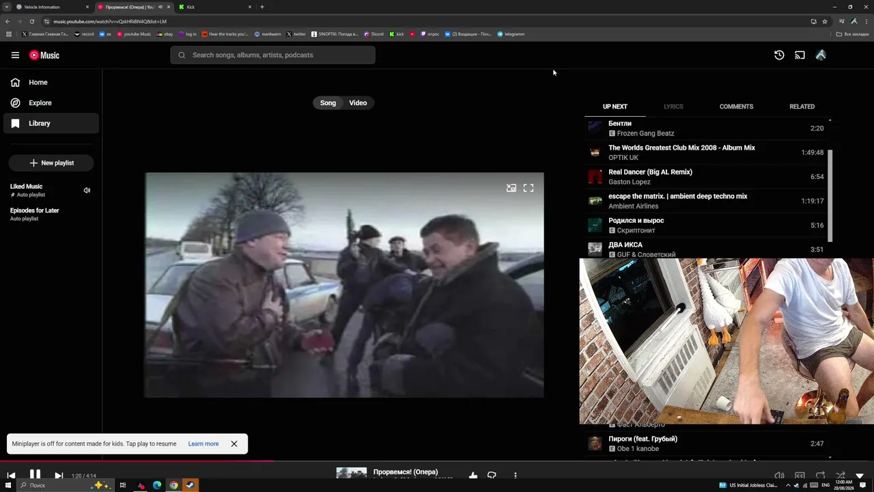Skip to the next track
The image size is (874, 492).
(59, 476)
